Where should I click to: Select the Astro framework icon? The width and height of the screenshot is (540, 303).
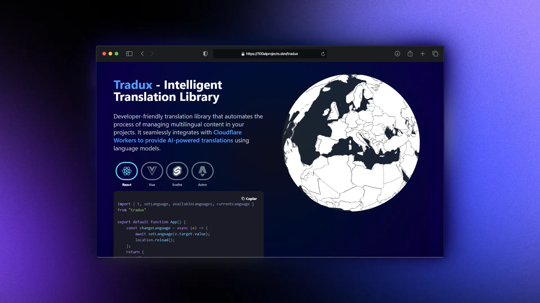pos(202,171)
